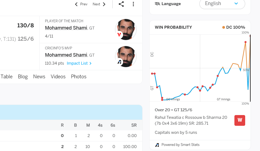This screenshot has width=260, height=151.
Task: Click the Player of the Match medal badge
Action: 119,35
